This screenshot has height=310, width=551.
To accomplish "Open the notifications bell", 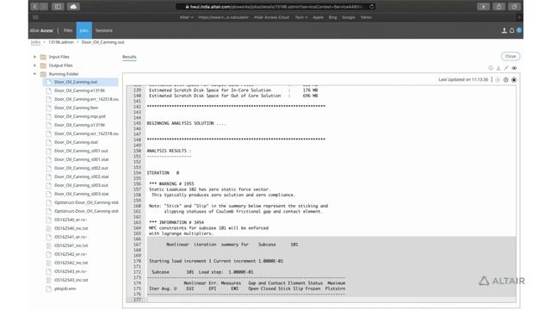I will pos(511,31).
